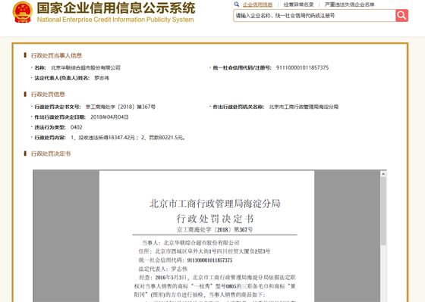Click company name 北京华联综合超市股份有限公司
The height and width of the screenshot is (302, 425).
[86, 67]
